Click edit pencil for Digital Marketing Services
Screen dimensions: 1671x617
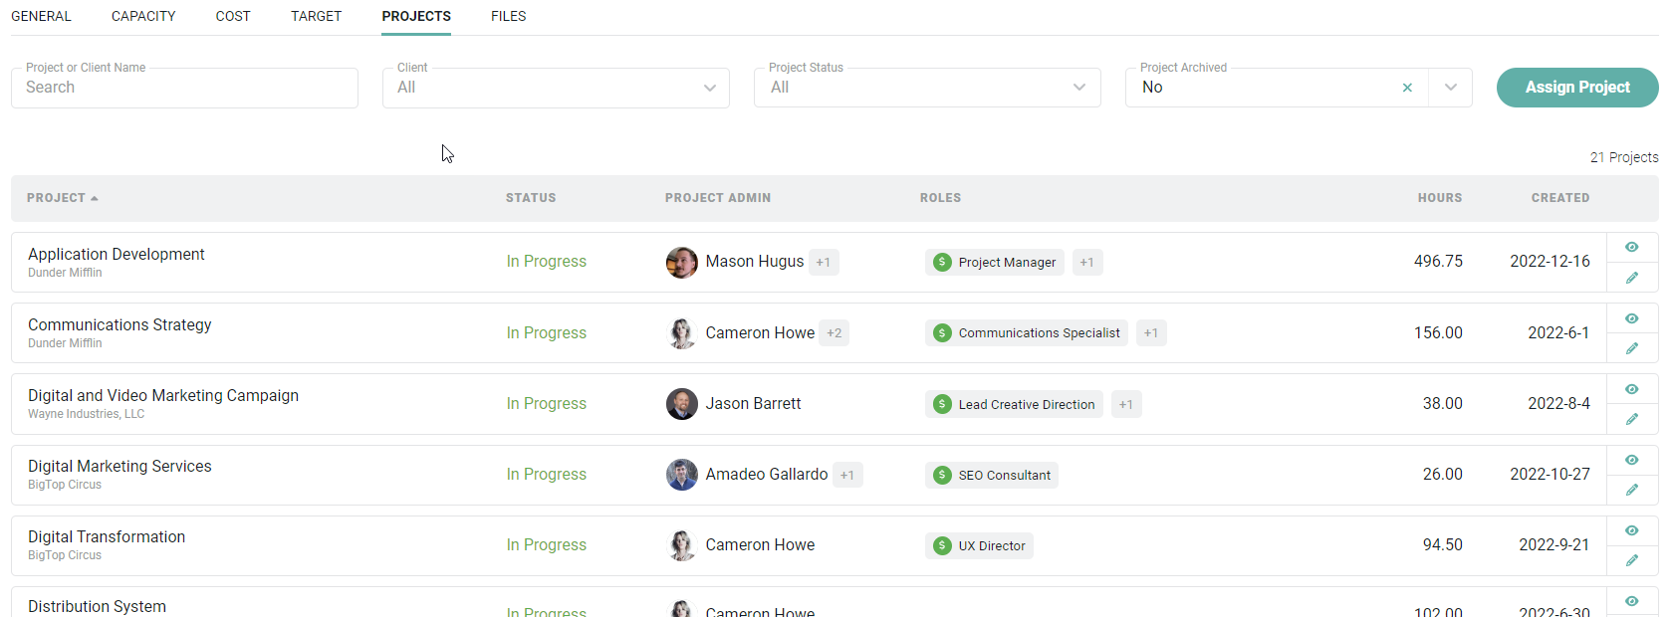(1631, 490)
